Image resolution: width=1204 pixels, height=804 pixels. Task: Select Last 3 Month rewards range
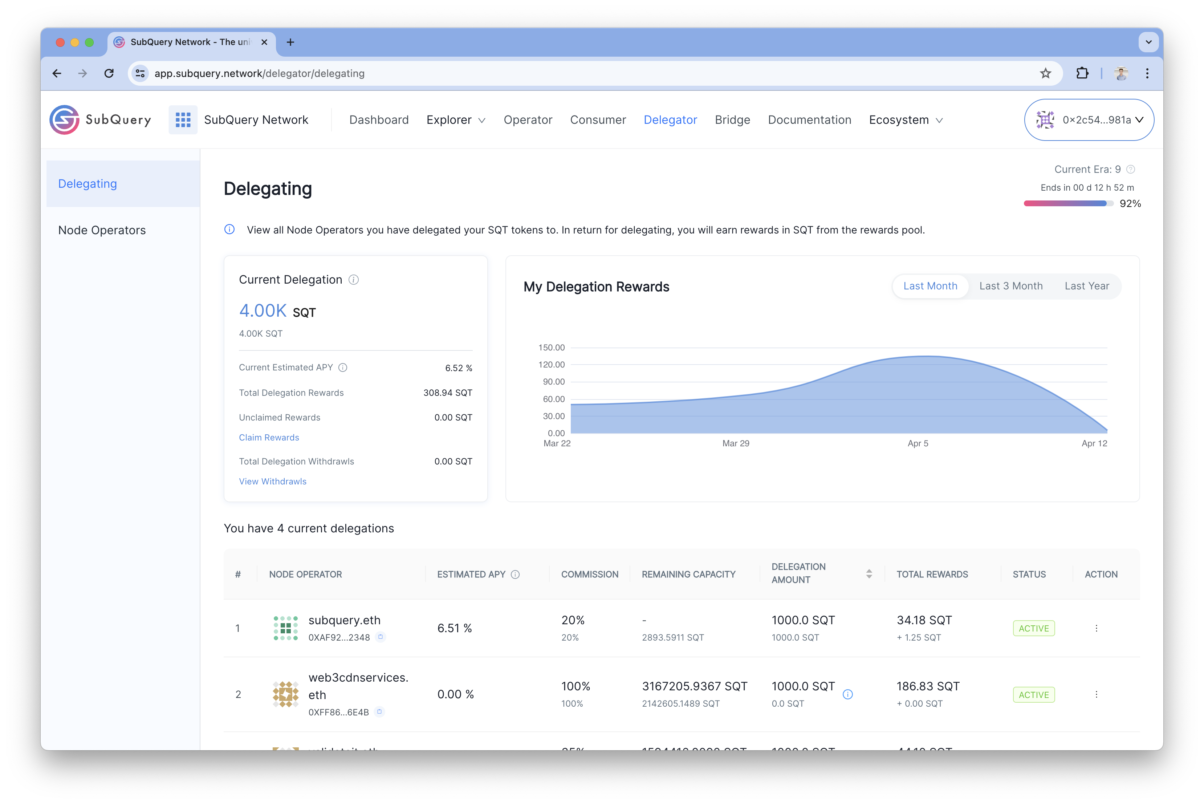pyautogui.click(x=1011, y=285)
